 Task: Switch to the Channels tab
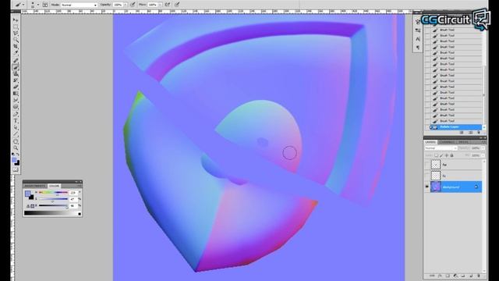(447, 142)
